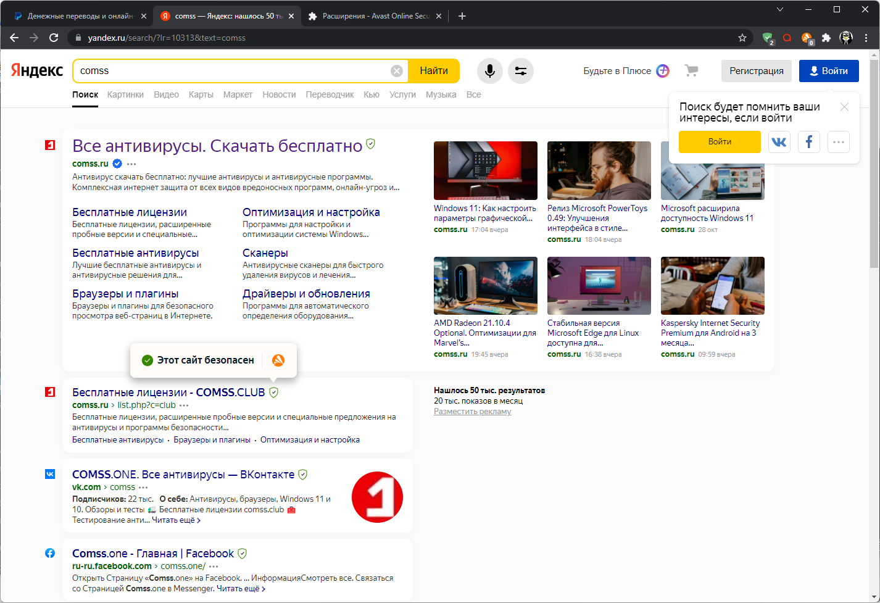Click the verified checkmark badge beside comss.ru
The height and width of the screenshot is (603, 880).
coord(117,164)
